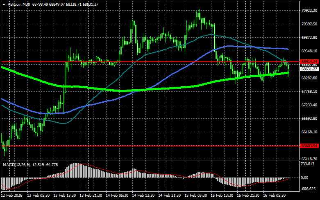The height and width of the screenshot is (200, 320).
Task: Click the 14 Feb 13:30 time label
Action: (x=143, y=196)
